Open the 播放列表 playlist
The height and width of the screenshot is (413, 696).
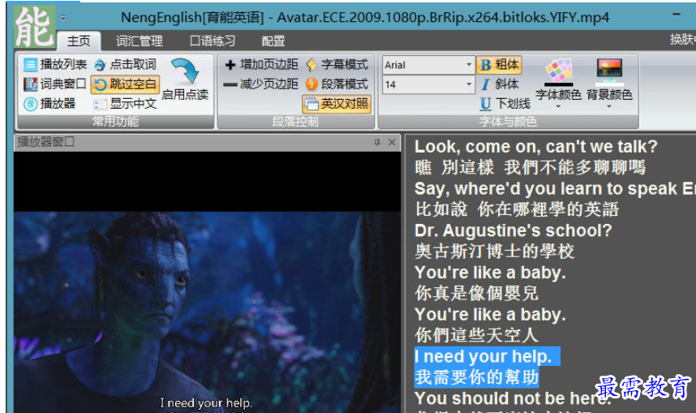(x=55, y=64)
